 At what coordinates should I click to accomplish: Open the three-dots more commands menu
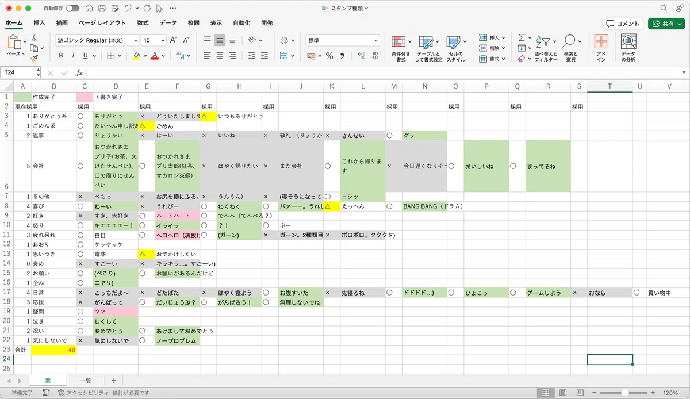174,9
